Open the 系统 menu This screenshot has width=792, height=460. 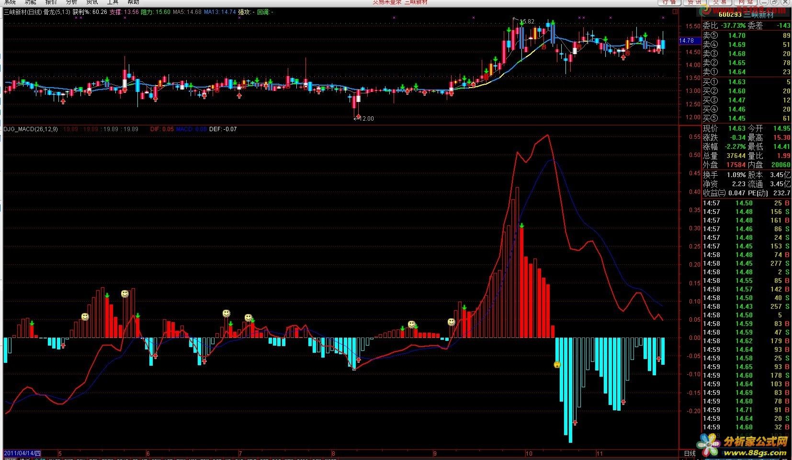(10, 2)
